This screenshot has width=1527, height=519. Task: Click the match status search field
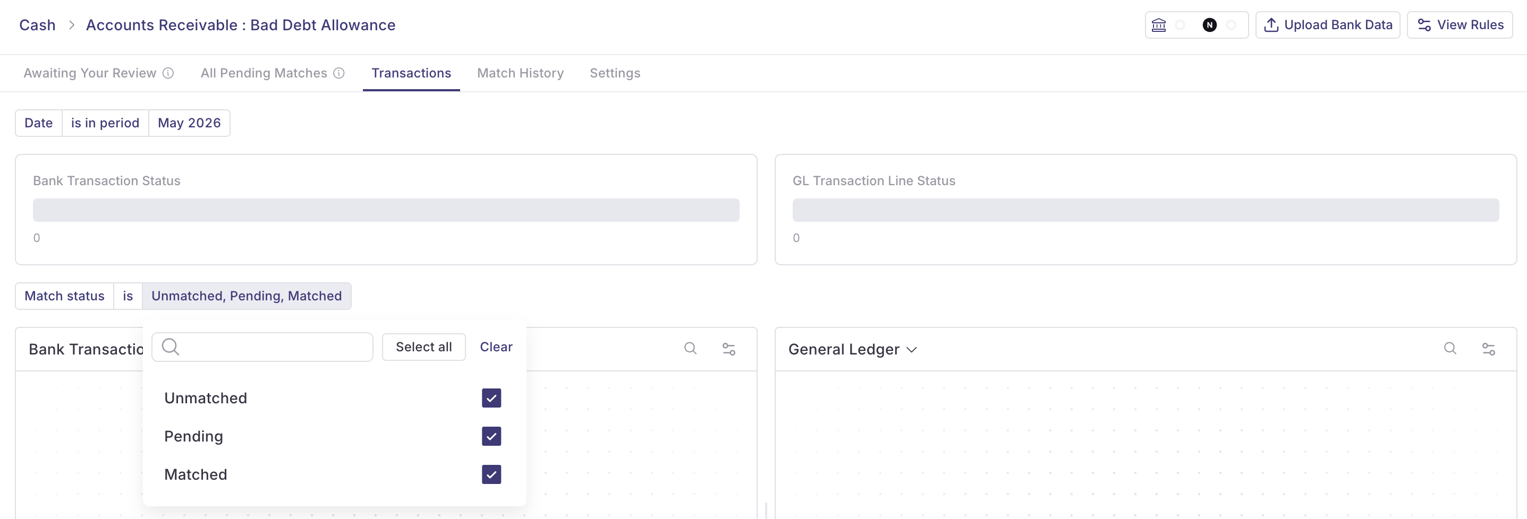coord(262,347)
